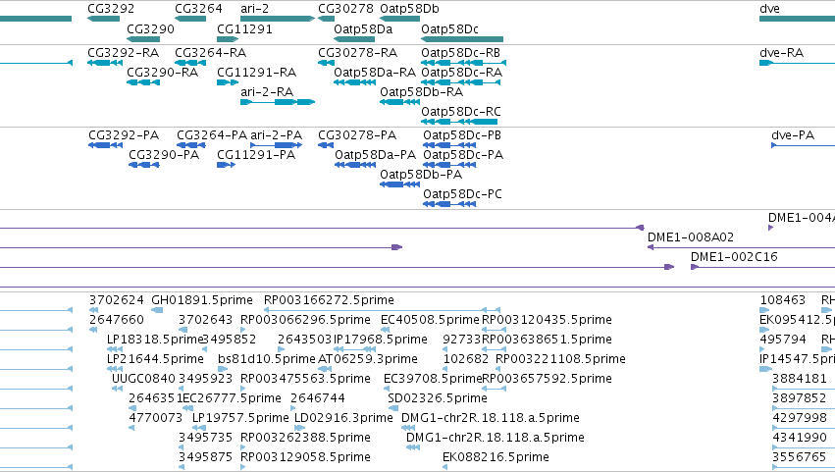This screenshot has width=835, height=472.
Task: Open transcript CG3264-RA
Action: point(190,63)
